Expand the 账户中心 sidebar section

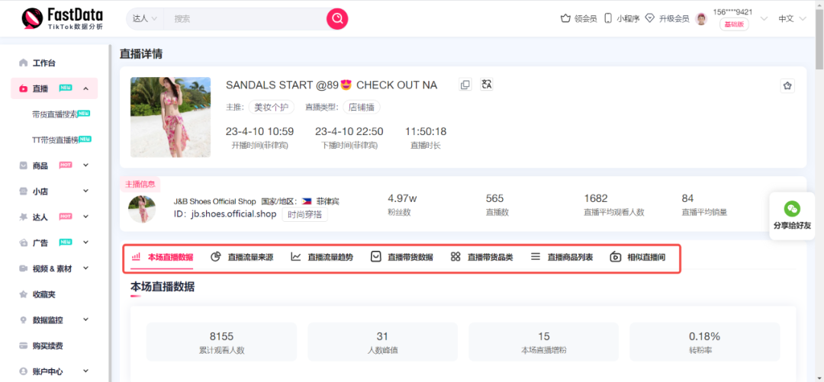[85, 371]
